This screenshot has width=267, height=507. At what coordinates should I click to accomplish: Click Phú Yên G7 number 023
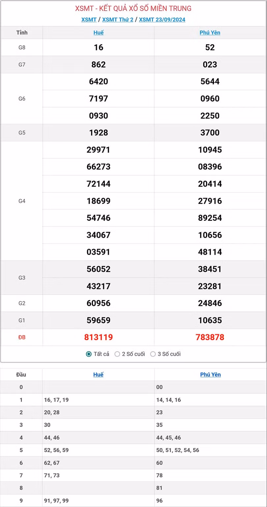(x=210, y=65)
